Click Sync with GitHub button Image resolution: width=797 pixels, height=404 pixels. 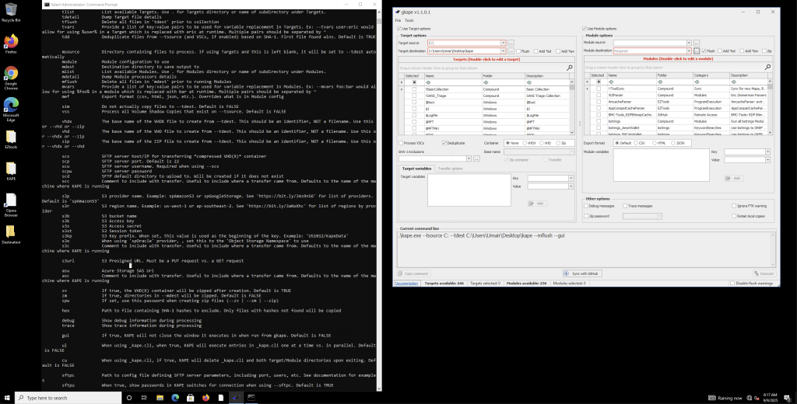[x=582, y=273]
